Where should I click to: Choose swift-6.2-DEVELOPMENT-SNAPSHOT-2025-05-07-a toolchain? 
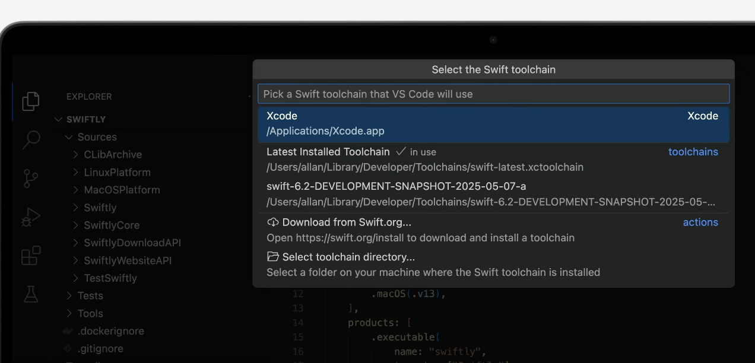[493, 195]
